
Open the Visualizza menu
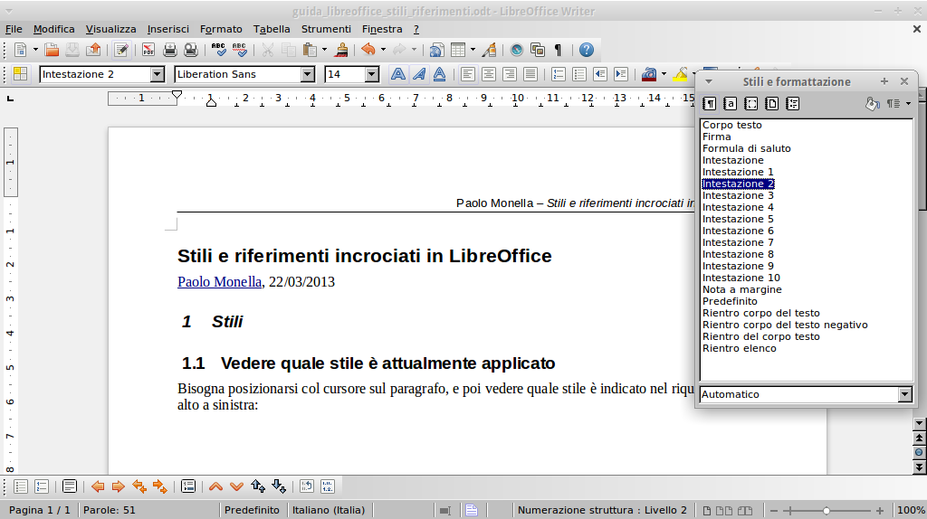110,29
